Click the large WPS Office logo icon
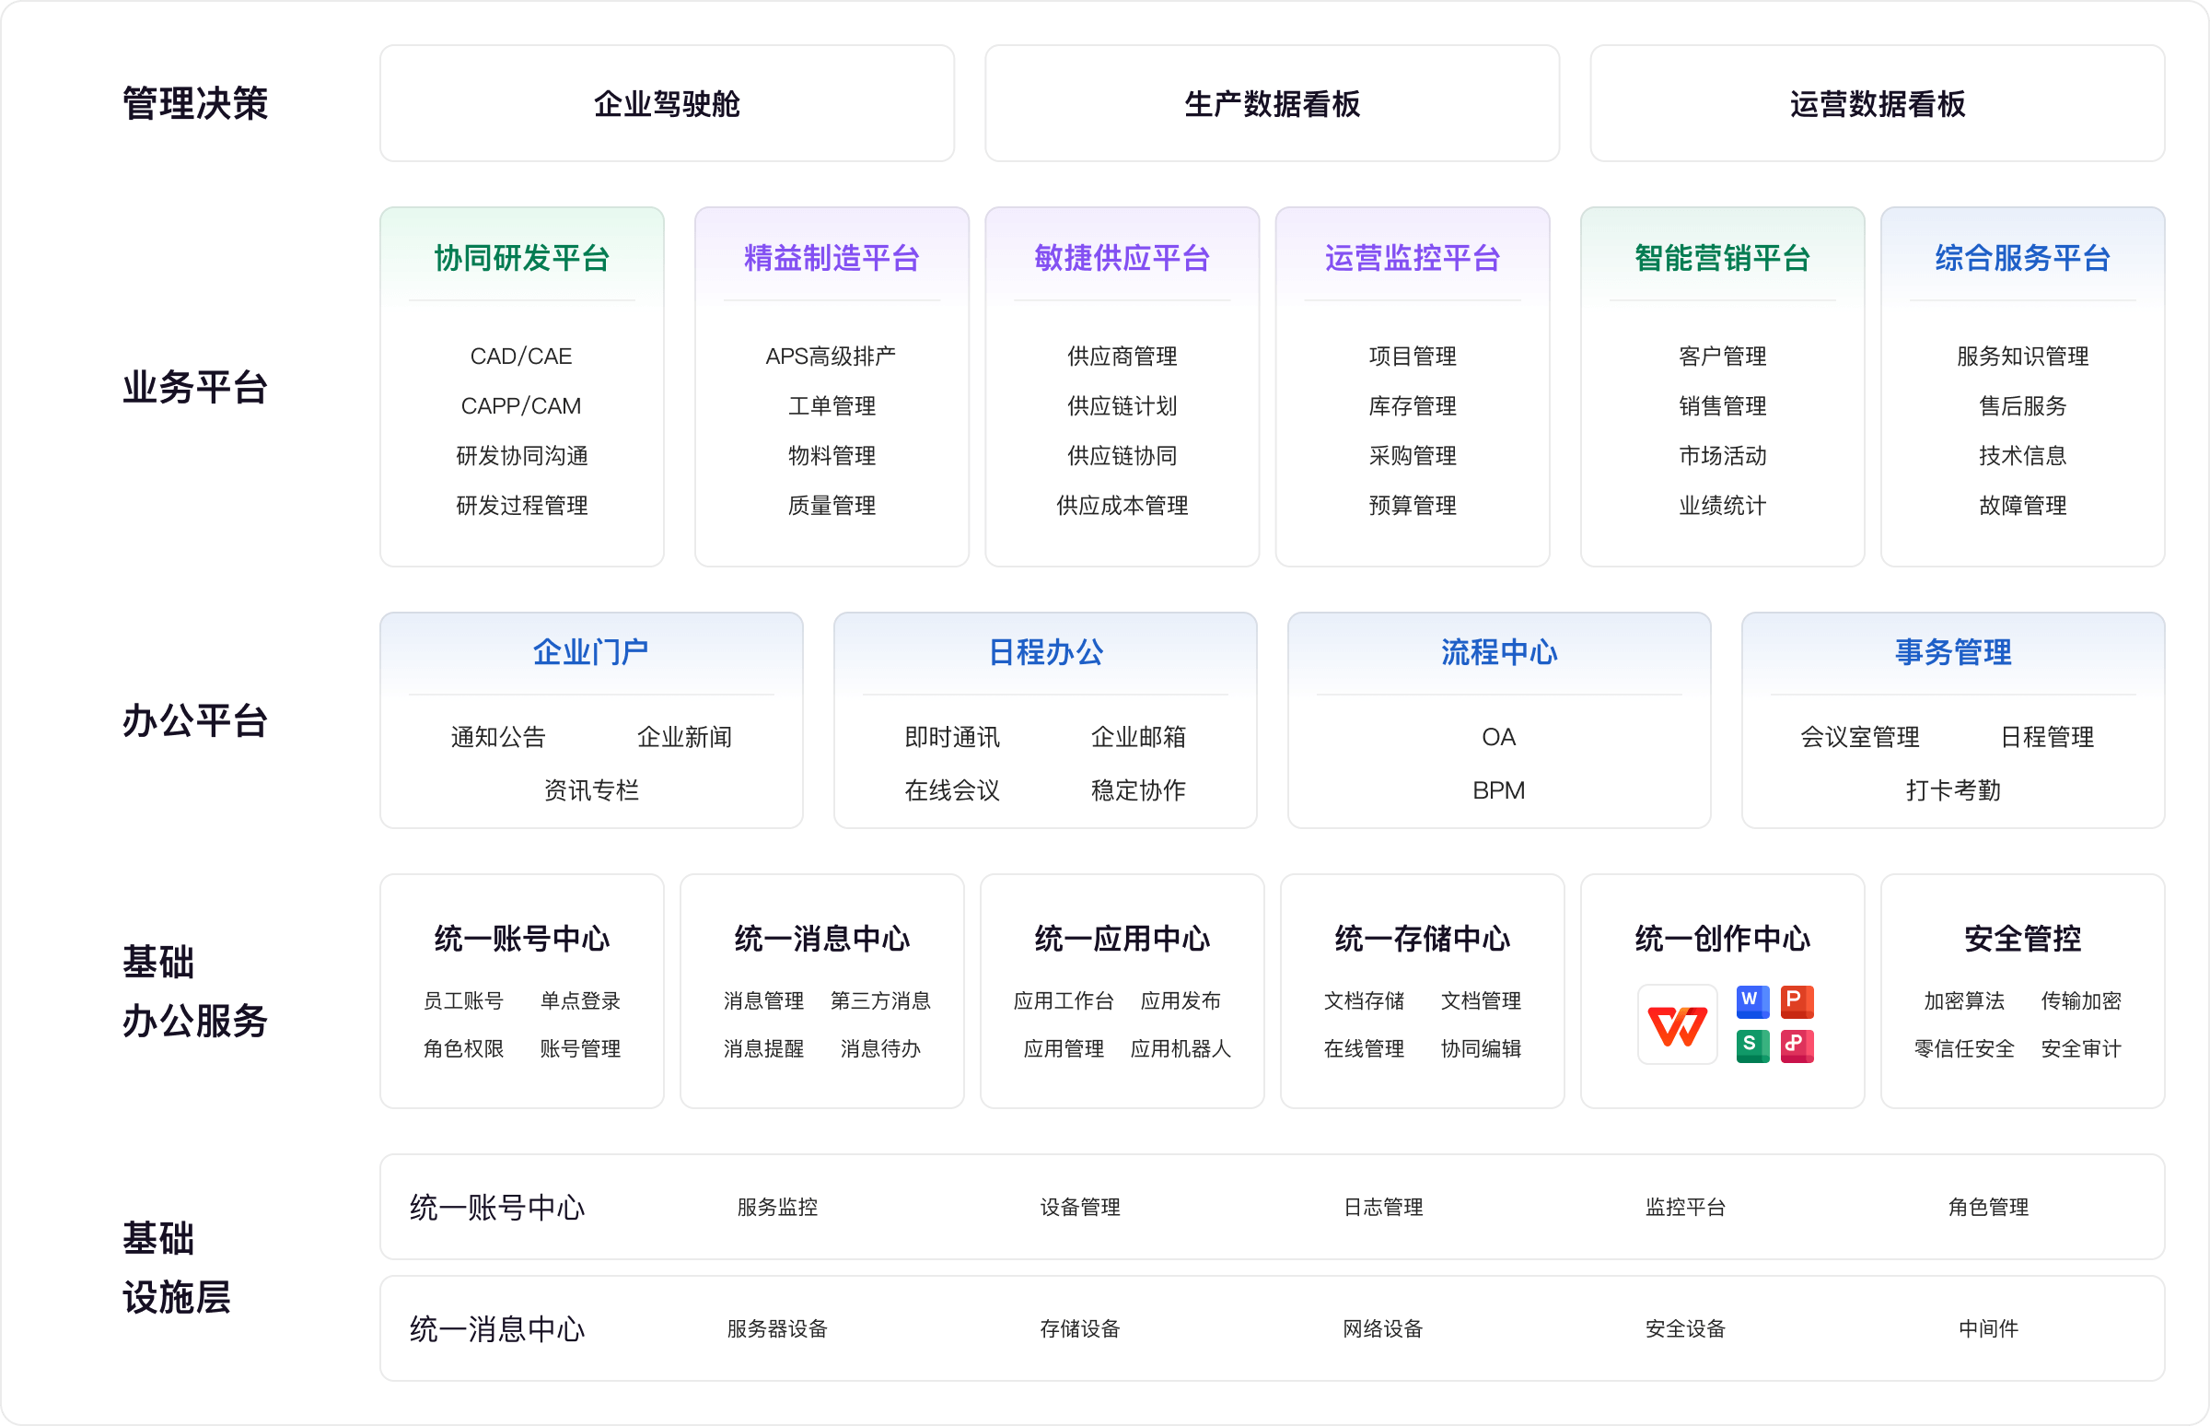This screenshot has width=2210, height=1426. click(1677, 1024)
